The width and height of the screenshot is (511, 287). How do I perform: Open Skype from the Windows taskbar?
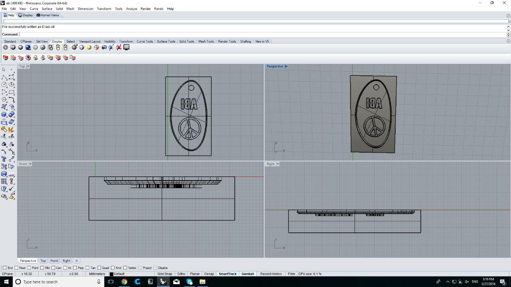[190, 282]
